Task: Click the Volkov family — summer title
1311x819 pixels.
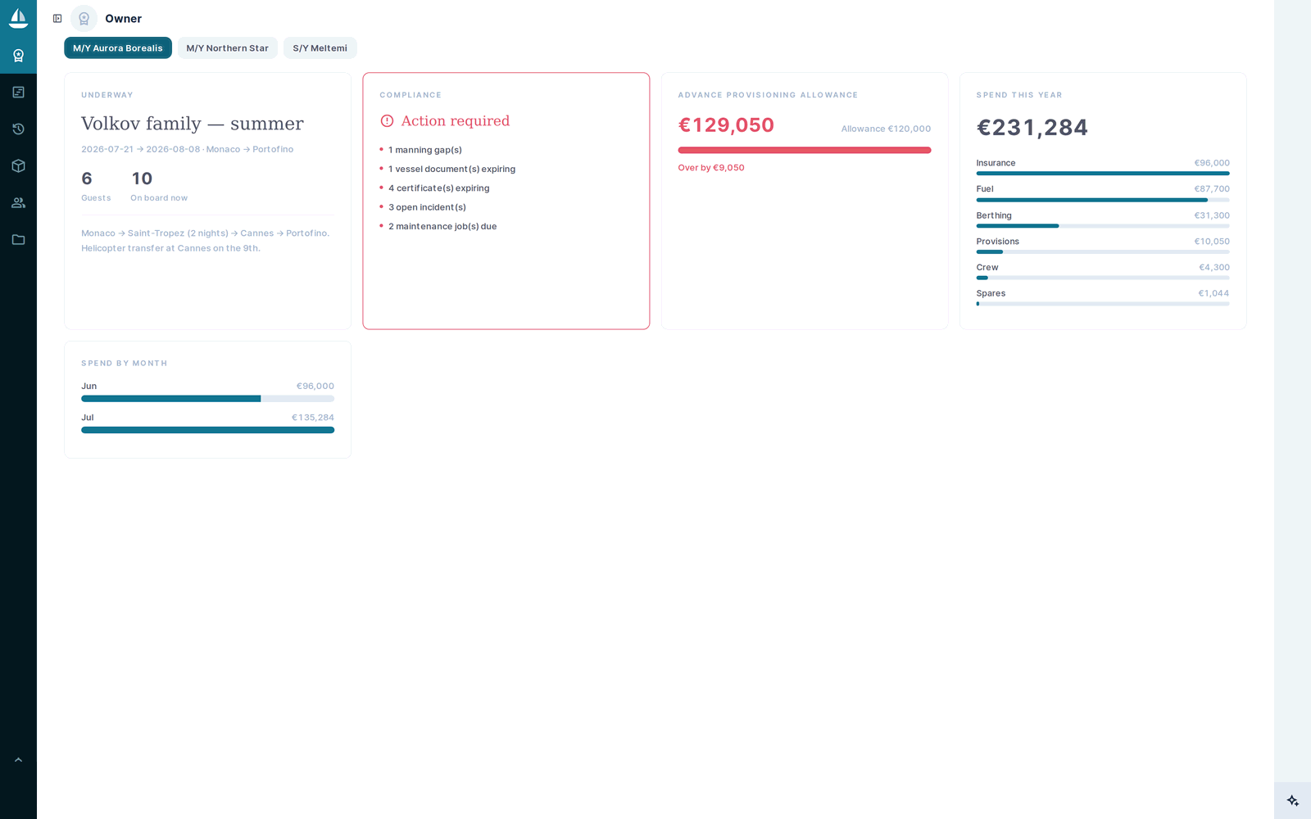Action: (193, 124)
